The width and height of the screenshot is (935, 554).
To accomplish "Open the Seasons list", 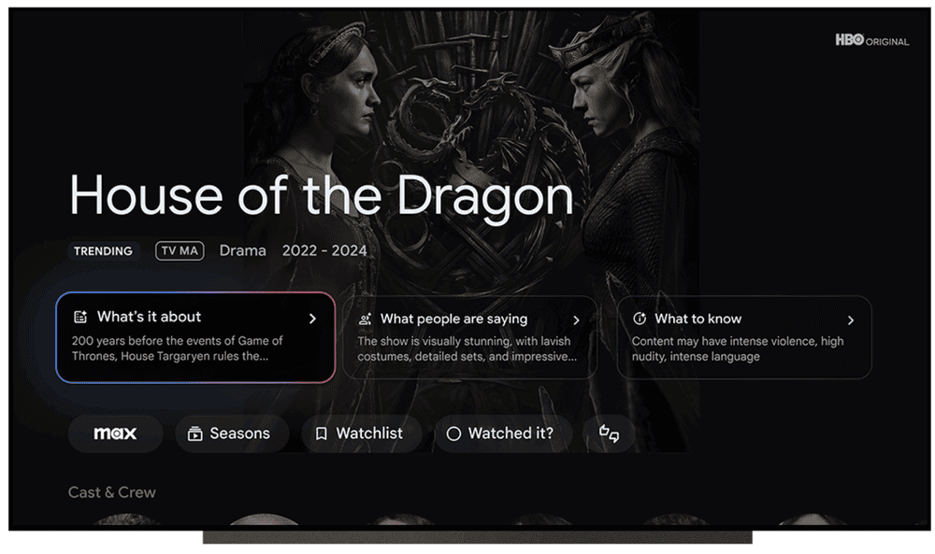I will [232, 433].
